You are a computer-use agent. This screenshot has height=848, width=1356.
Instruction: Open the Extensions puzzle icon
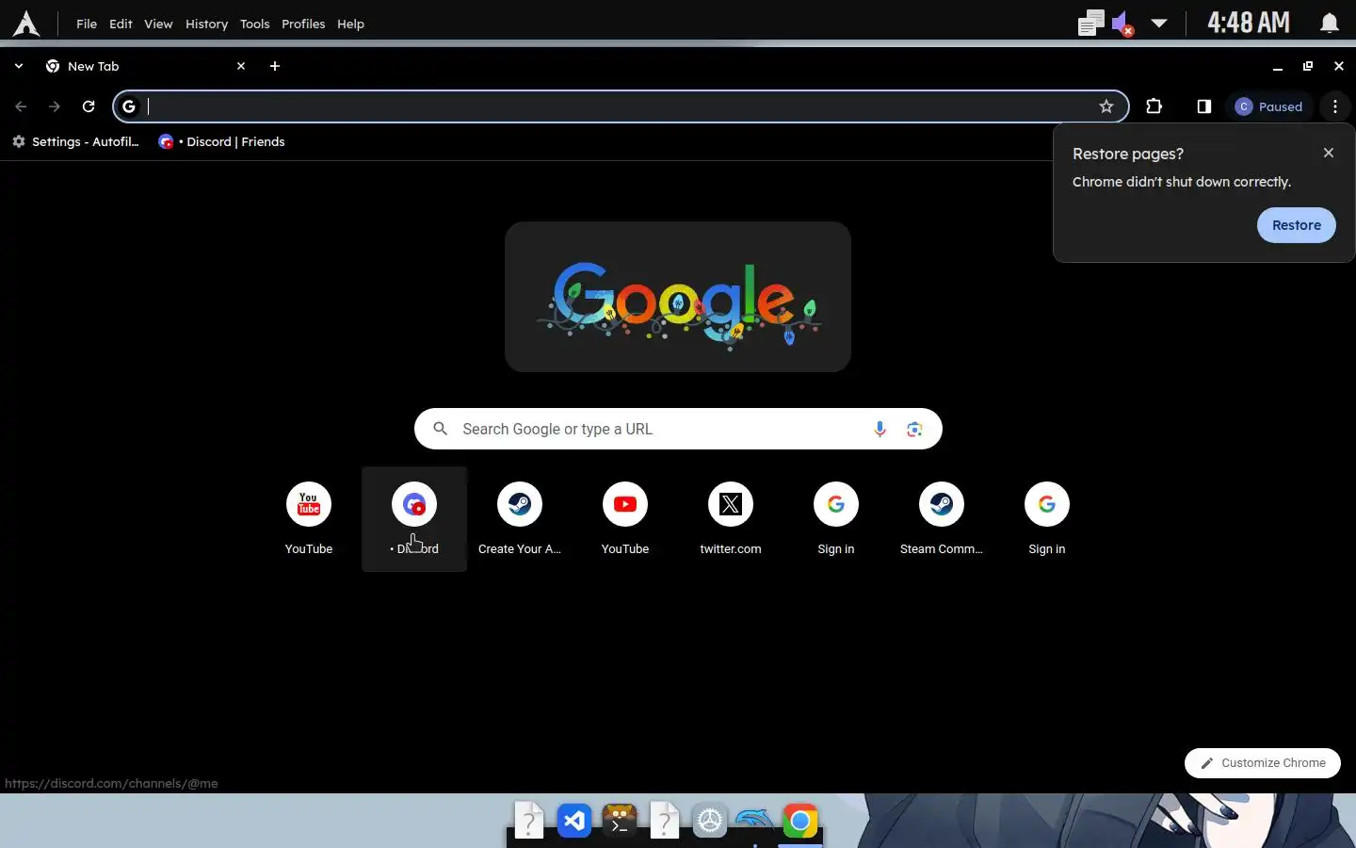[x=1154, y=106]
